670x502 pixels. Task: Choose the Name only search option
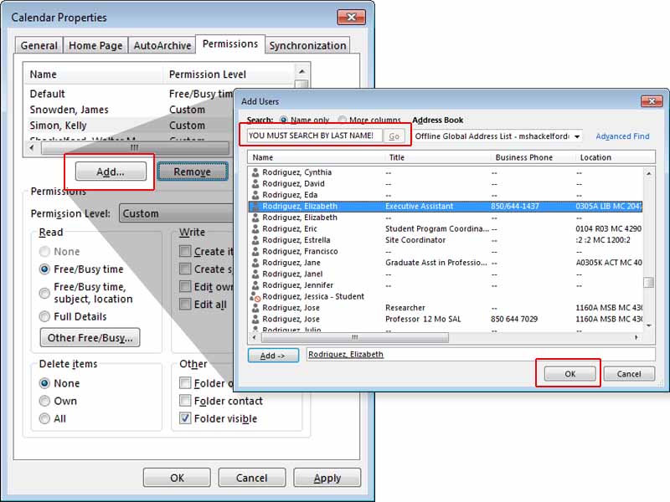285,120
